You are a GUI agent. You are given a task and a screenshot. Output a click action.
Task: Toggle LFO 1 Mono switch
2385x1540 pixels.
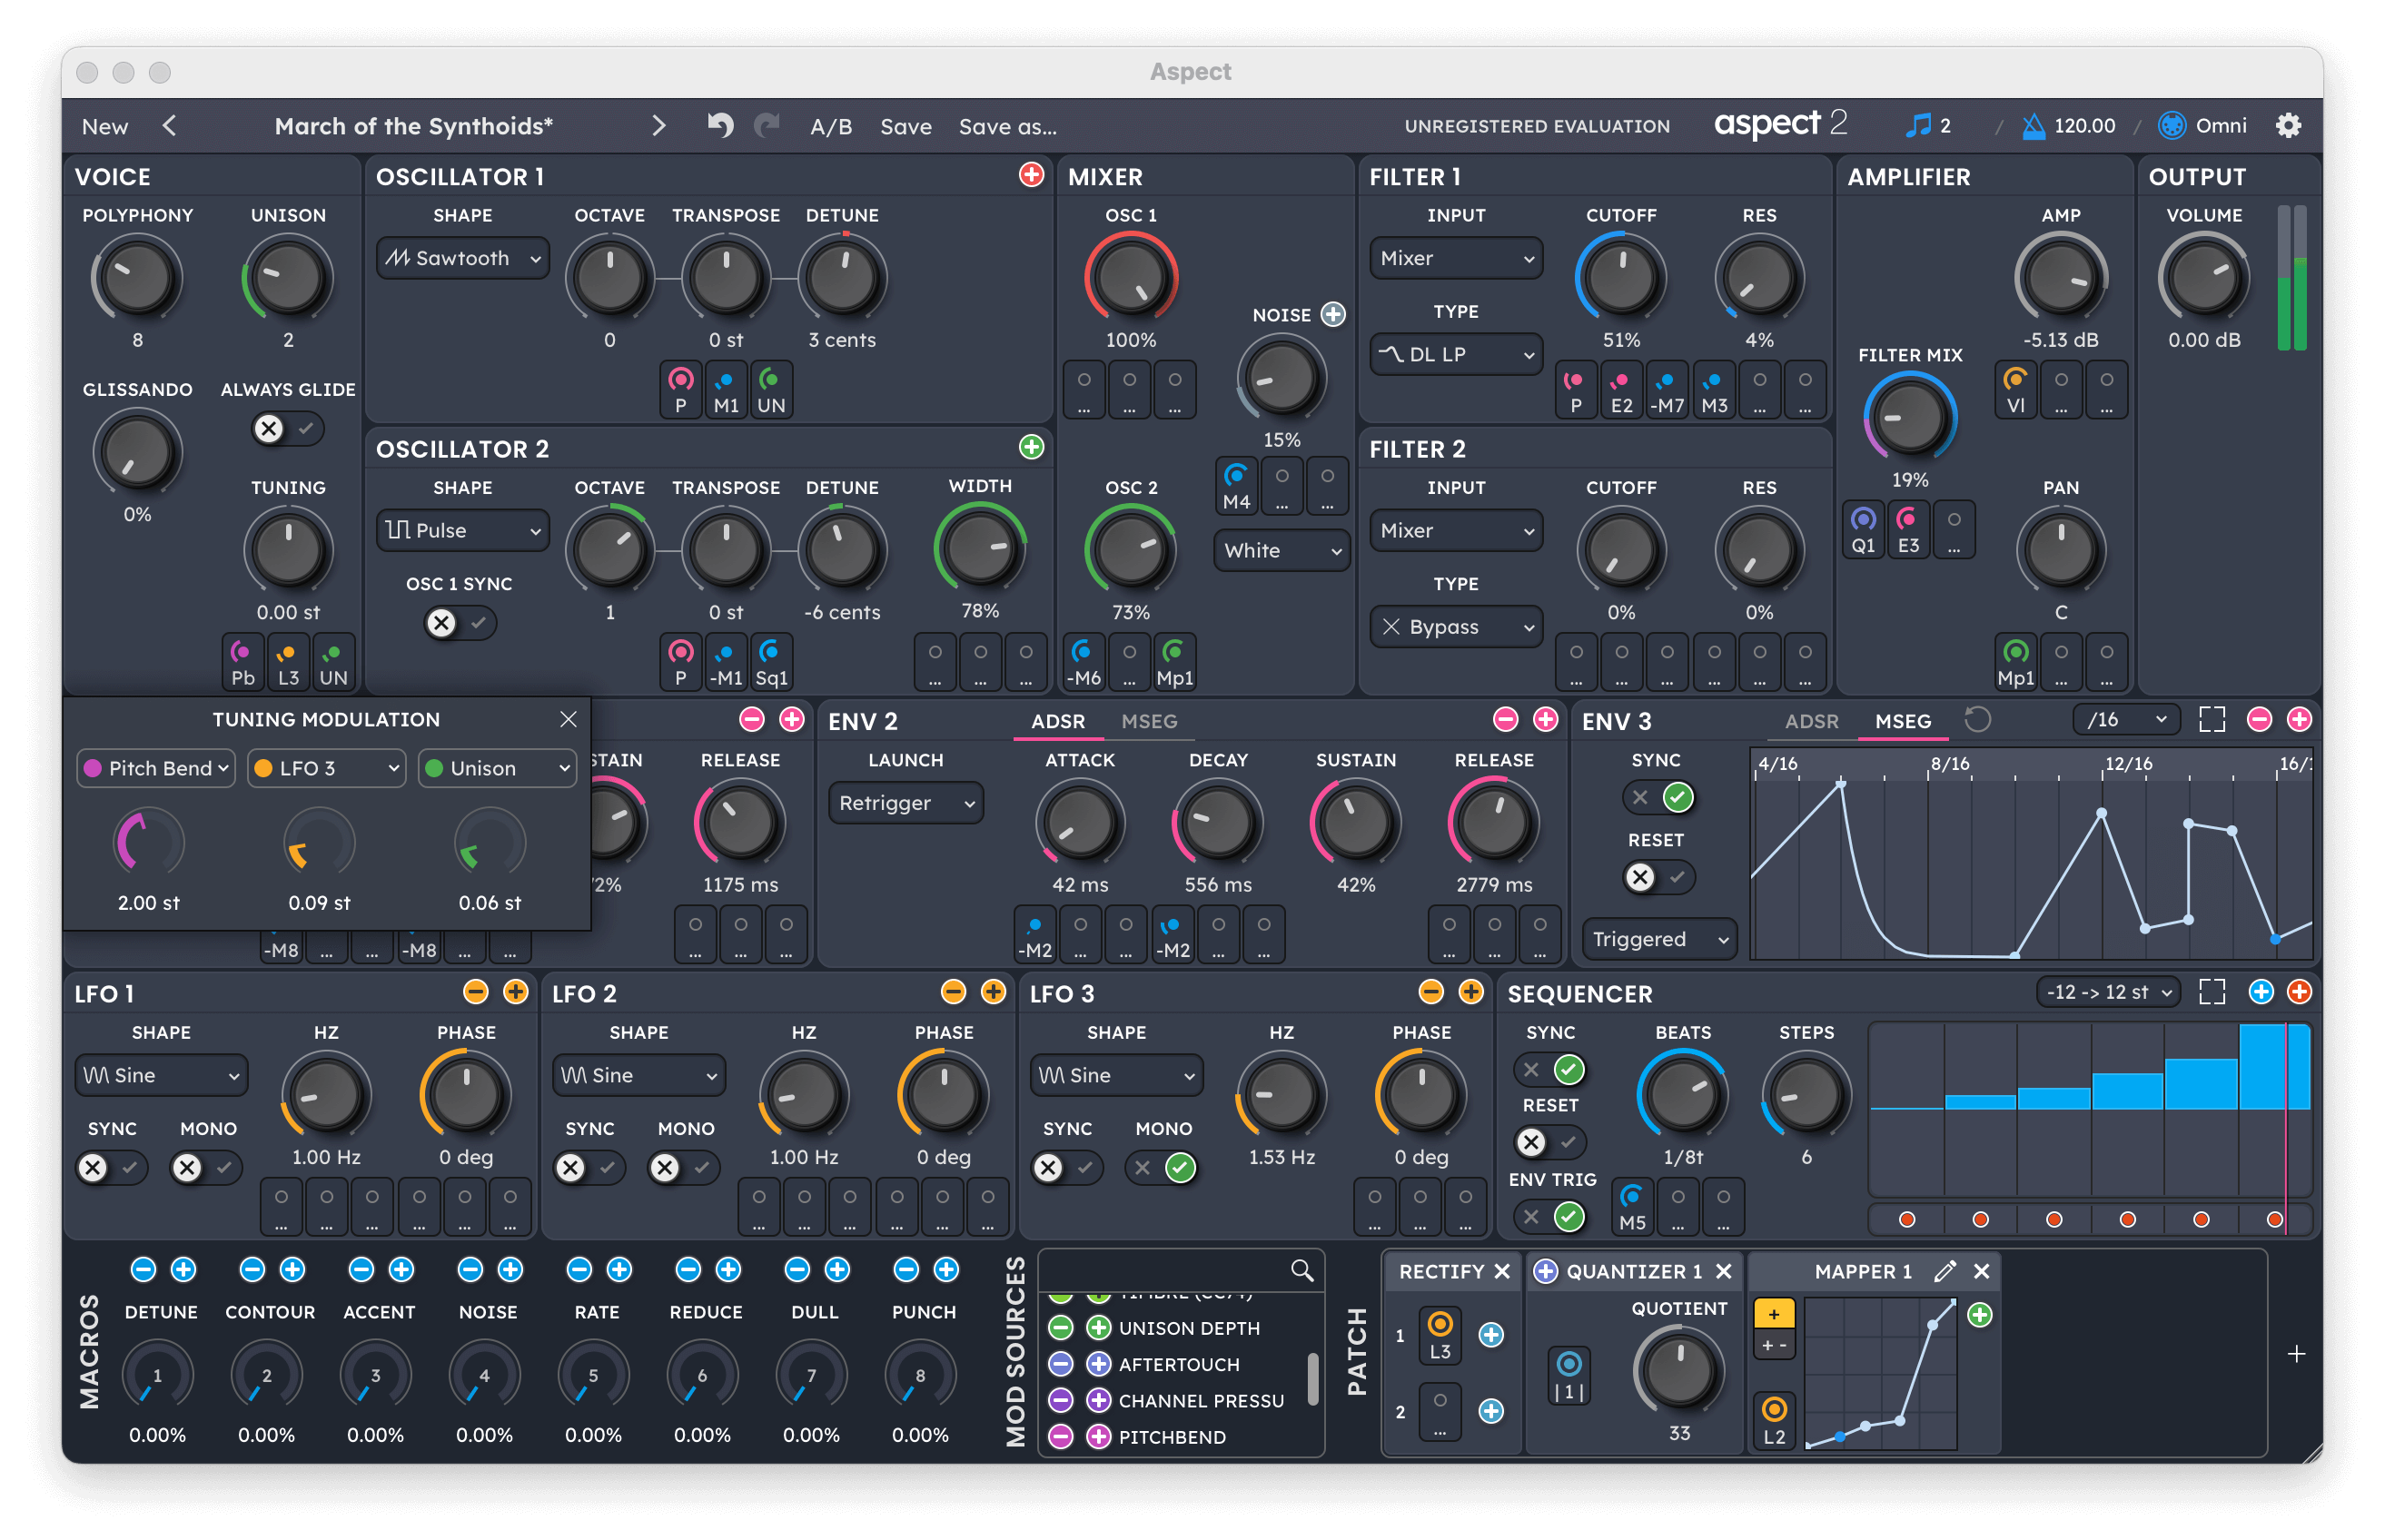(206, 1167)
